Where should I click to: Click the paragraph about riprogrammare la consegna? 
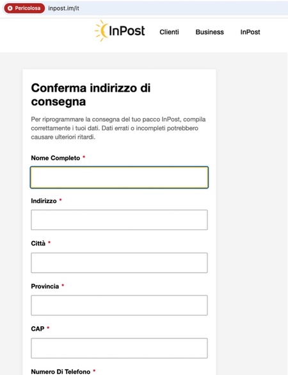click(118, 128)
